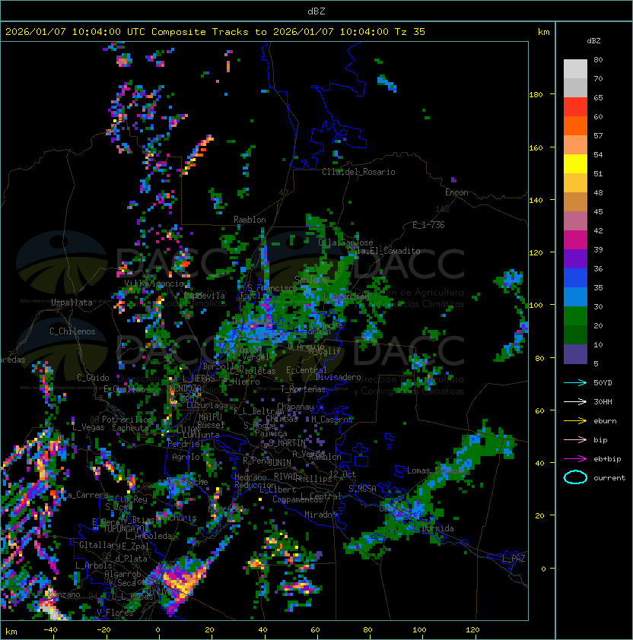Click the 'Divisadero' map label
The image size is (633, 640).
coord(339,377)
